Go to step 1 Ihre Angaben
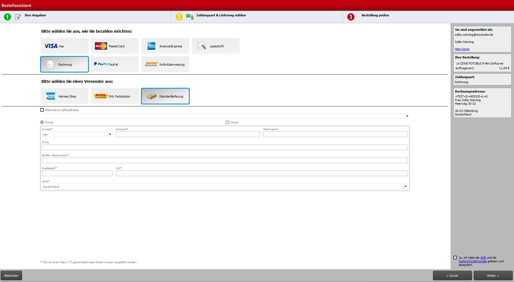This screenshot has height=282, width=514. pos(35,16)
